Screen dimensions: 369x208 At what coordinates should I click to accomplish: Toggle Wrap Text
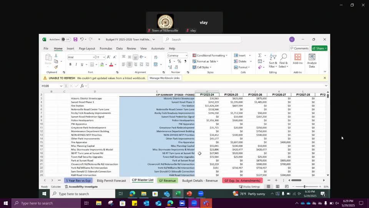point(156,57)
